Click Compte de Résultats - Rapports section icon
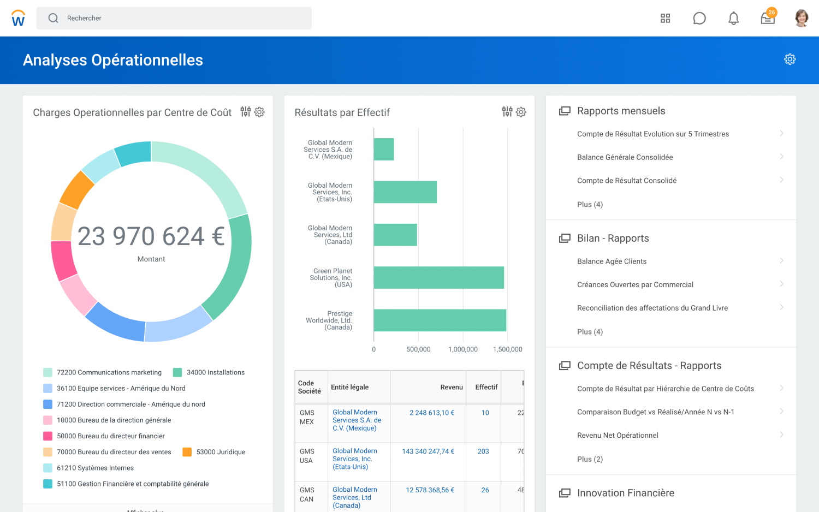Screen dimensions: 819x512 [565, 365]
